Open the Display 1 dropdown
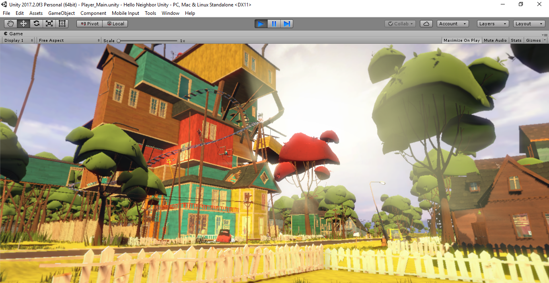549x283 pixels. (x=19, y=40)
